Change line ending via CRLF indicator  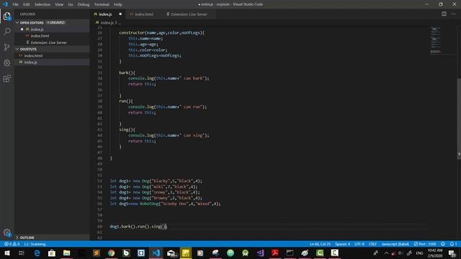pos(372,244)
